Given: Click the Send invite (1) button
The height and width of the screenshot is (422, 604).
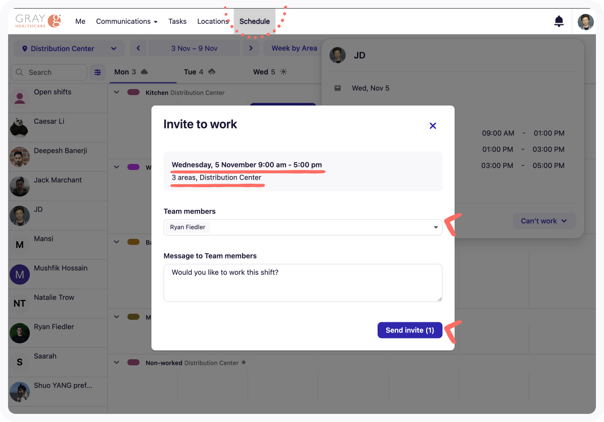Looking at the screenshot, I should 409,330.
